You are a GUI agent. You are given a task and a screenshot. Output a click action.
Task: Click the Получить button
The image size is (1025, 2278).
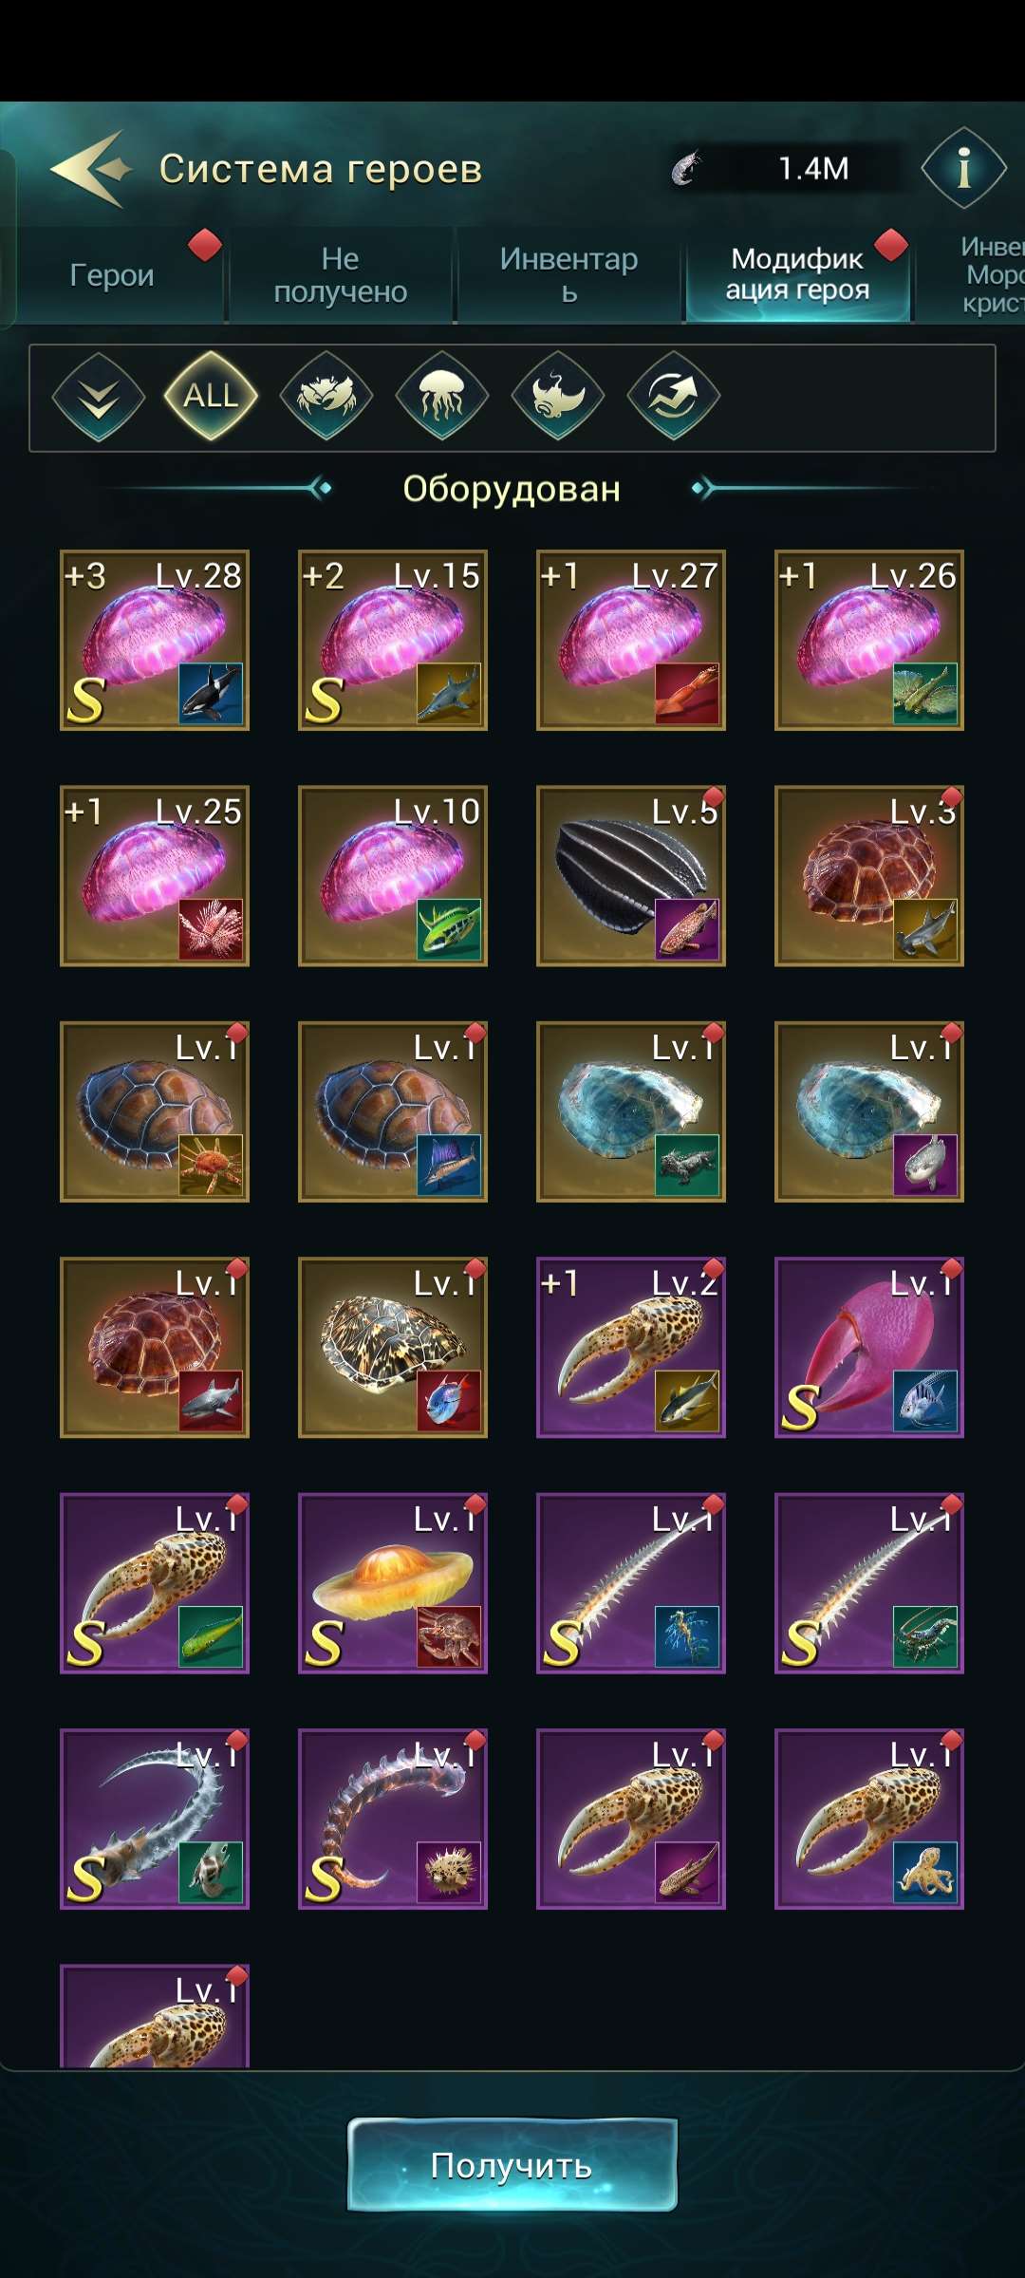512,2165
